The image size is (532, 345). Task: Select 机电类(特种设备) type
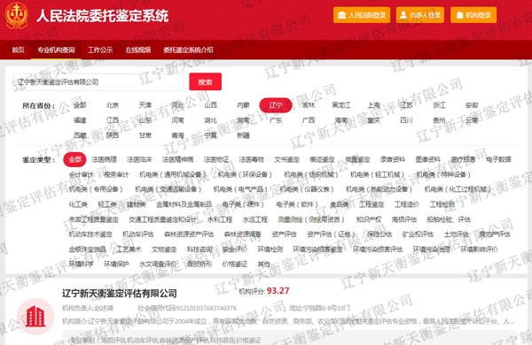443,174
